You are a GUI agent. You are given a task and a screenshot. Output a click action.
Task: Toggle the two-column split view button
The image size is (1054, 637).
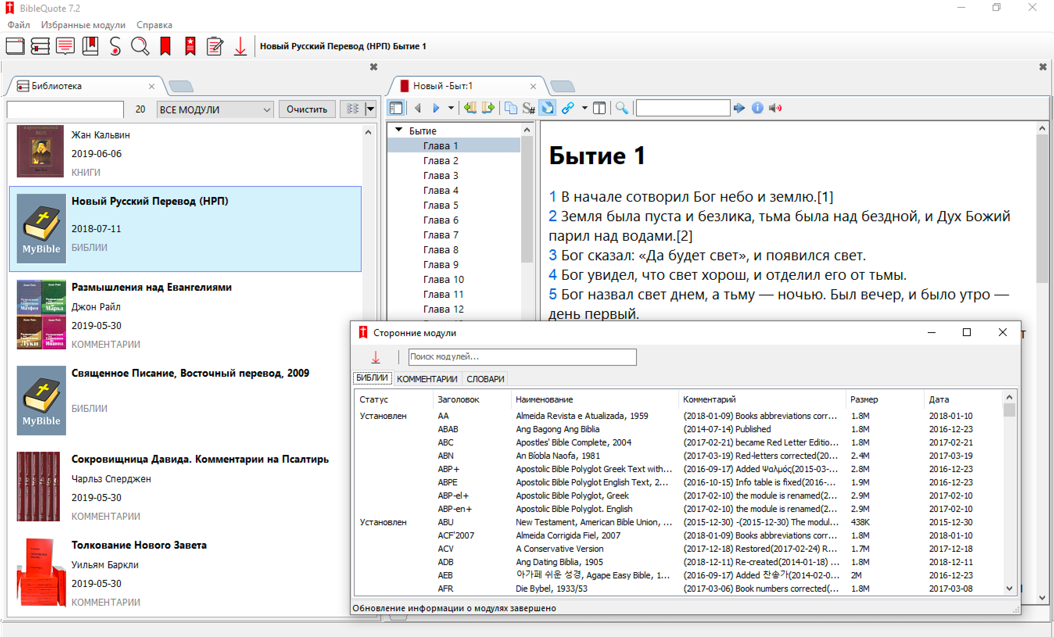[599, 108]
